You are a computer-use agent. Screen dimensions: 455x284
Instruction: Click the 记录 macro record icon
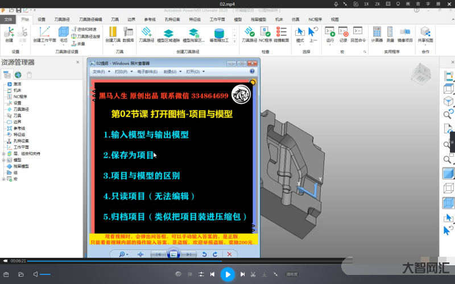click(x=344, y=34)
